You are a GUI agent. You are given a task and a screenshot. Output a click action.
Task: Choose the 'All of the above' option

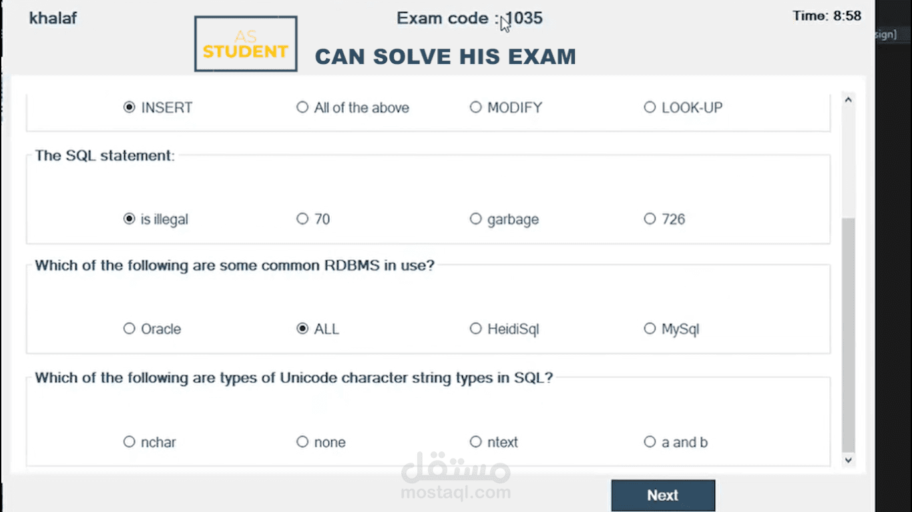302,107
